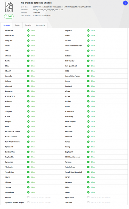Open the Behavior tab

pyautogui.click(x=28, y=25)
